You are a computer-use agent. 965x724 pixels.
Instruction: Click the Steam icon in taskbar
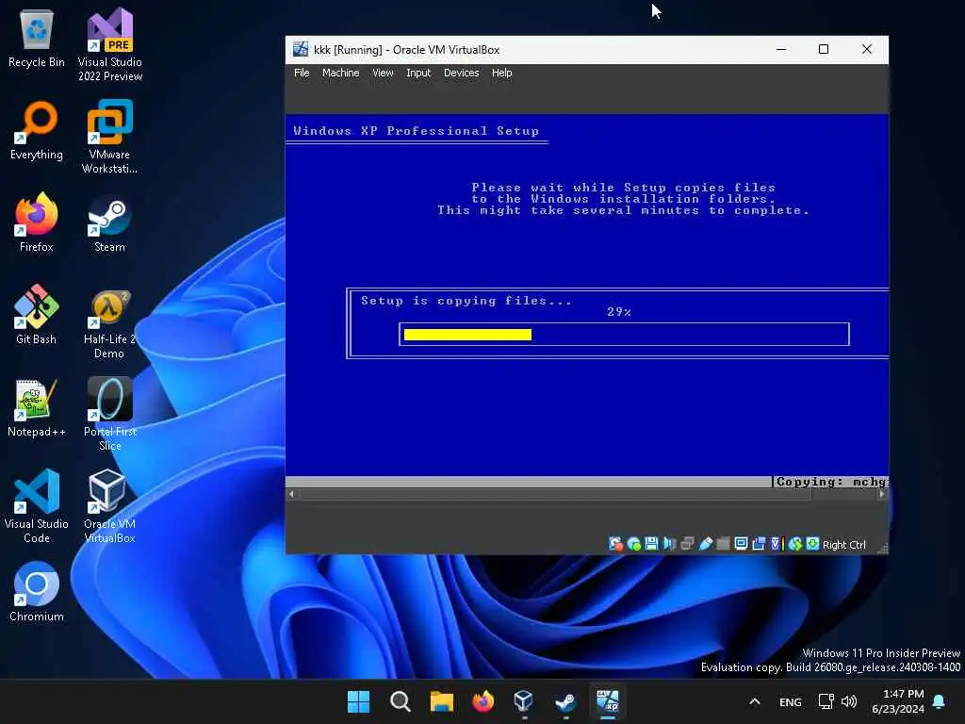[565, 701]
